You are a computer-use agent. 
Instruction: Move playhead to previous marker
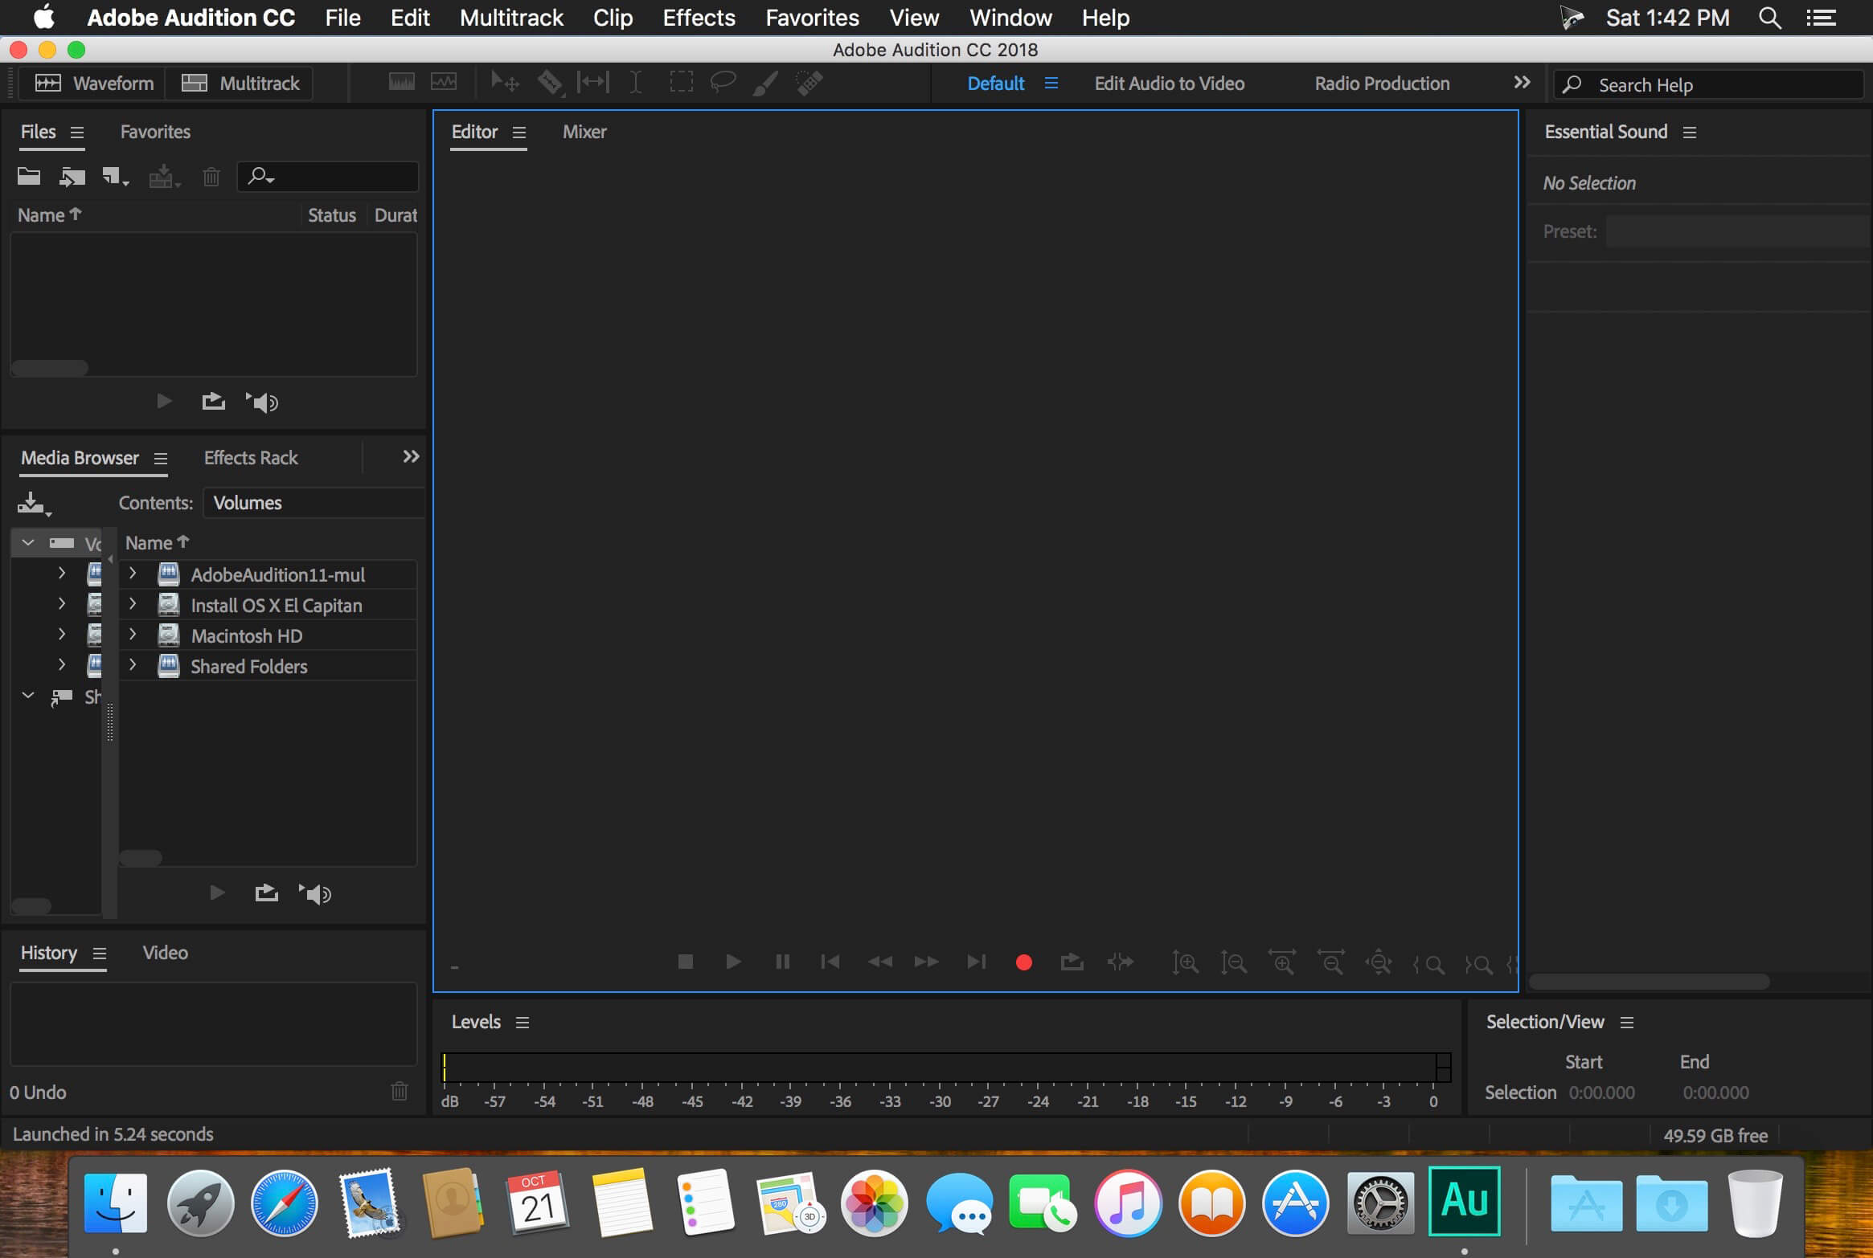(830, 962)
